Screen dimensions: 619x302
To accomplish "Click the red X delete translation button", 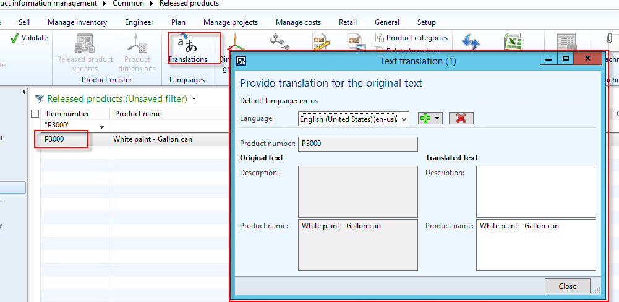I will [461, 118].
